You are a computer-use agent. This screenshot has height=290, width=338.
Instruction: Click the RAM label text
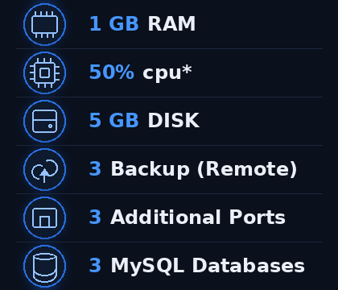coord(171,24)
